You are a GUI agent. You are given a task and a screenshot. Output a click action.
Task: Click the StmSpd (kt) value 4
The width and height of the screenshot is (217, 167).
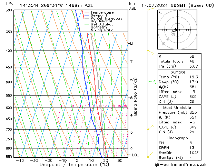[191, 158]
